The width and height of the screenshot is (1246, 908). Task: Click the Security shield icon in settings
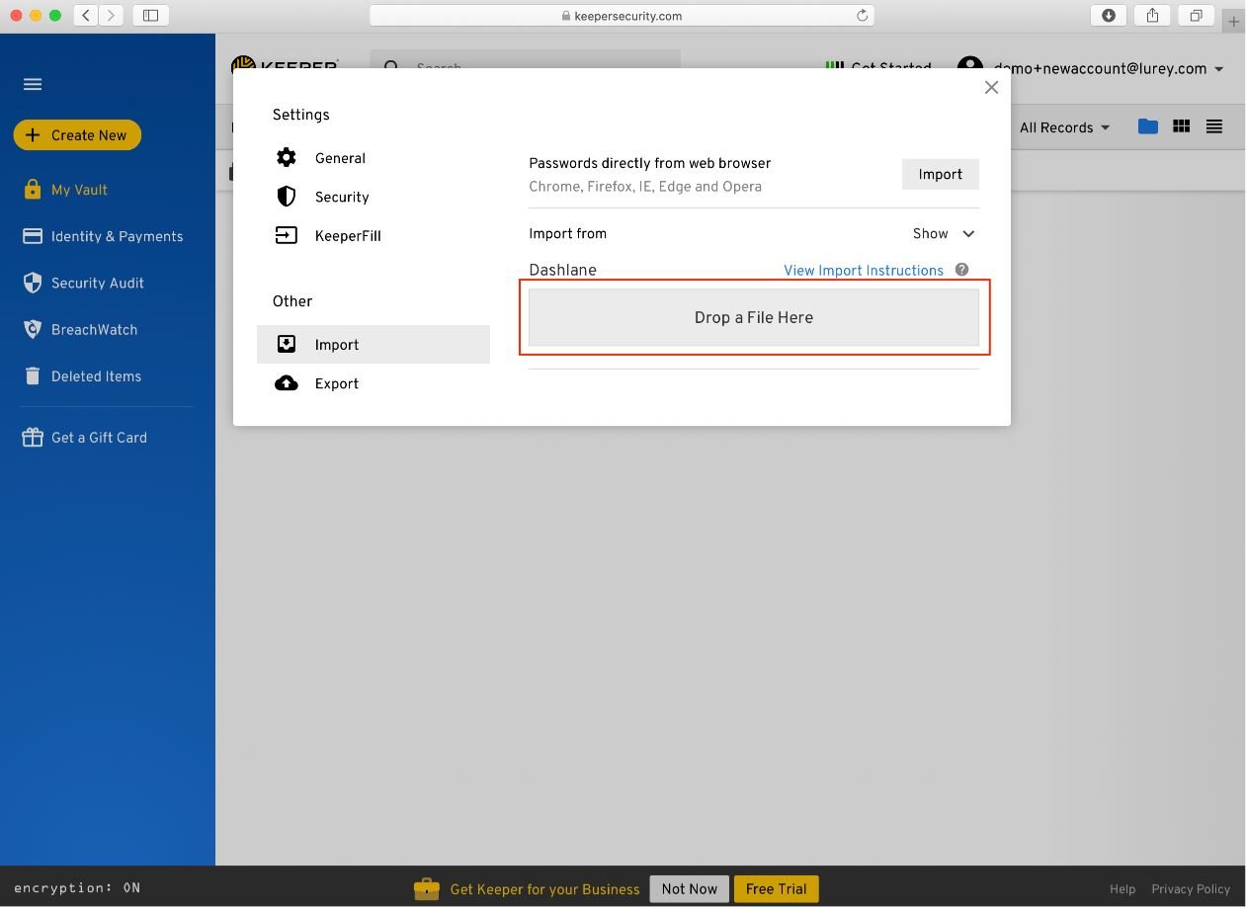pyautogui.click(x=287, y=197)
